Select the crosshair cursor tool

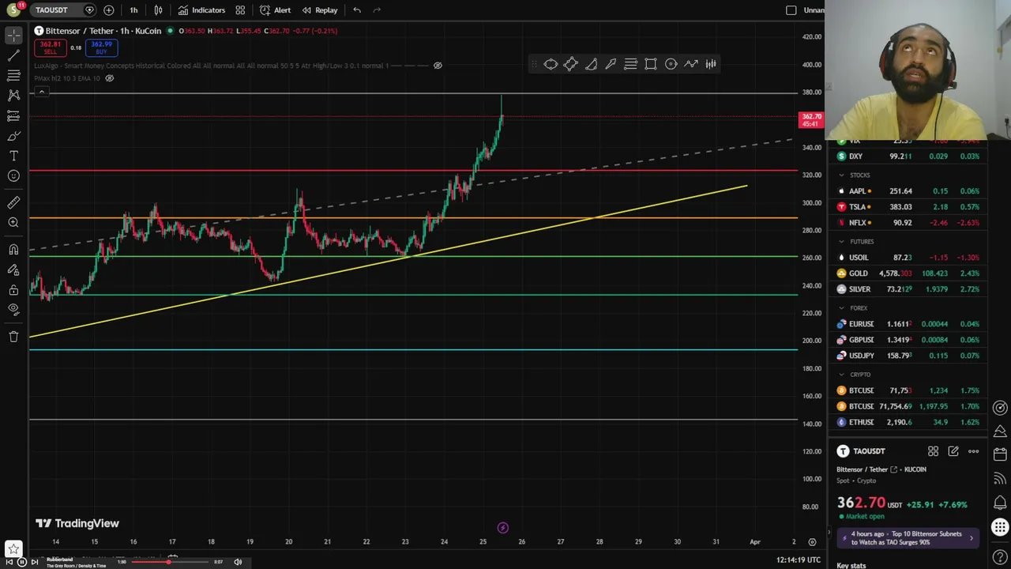click(13, 36)
